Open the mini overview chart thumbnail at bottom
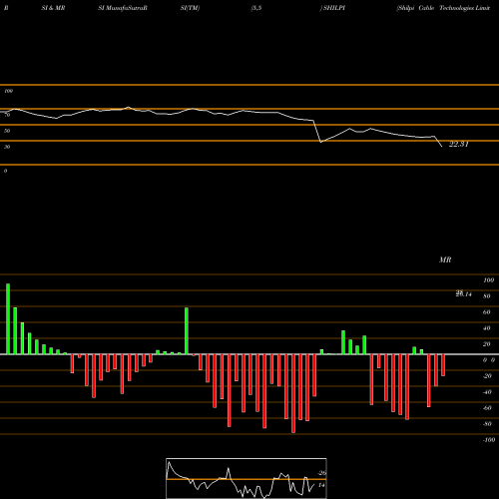Image resolution: width=499 pixels, height=499 pixels. (x=247, y=478)
